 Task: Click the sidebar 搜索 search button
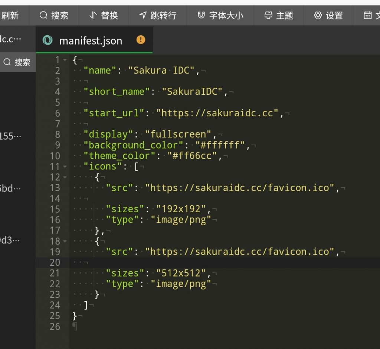pos(17,62)
